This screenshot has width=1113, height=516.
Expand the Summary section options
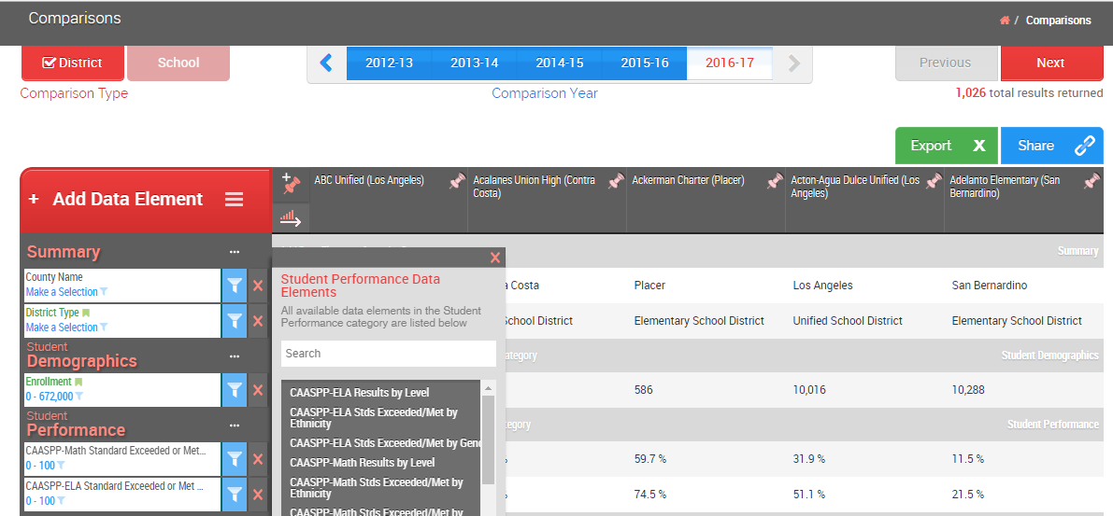coord(235,252)
